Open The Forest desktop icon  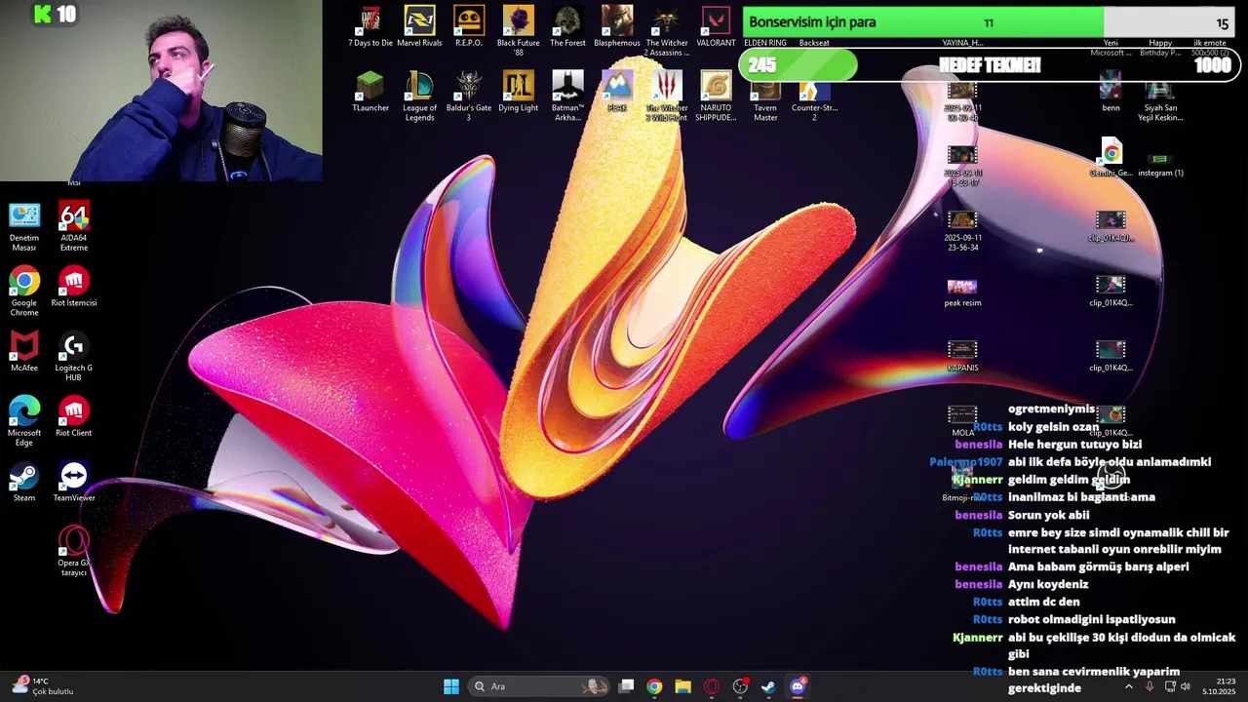pyautogui.click(x=567, y=26)
